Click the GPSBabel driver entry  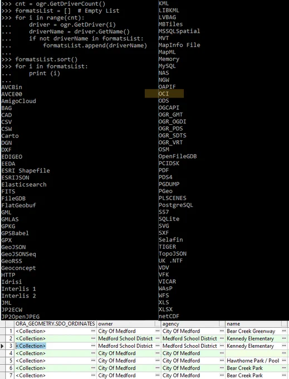(15, 233)
